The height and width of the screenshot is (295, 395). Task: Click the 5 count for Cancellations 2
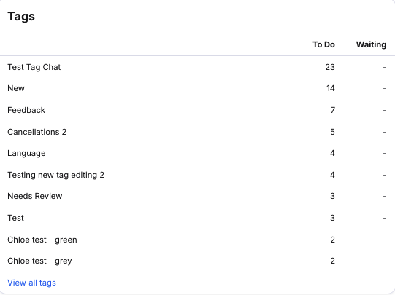pyautogui.click(x=332, y=132)
